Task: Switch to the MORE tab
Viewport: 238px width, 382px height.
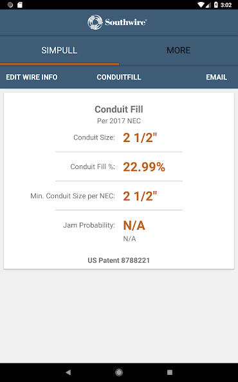Action: pos(179,50)
